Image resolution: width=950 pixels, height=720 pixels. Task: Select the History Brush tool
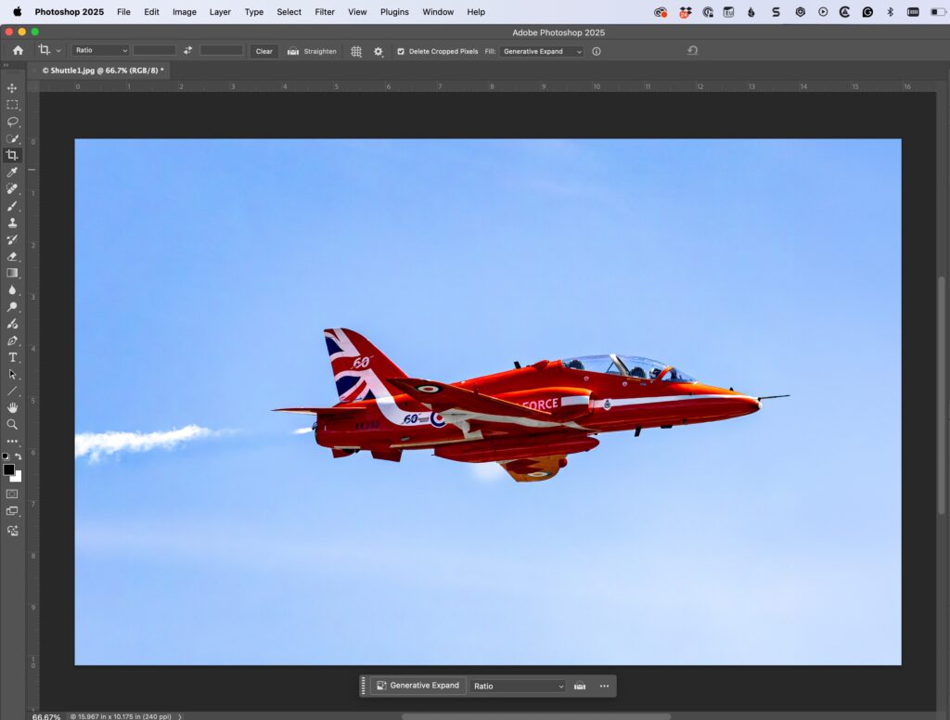(x=12, y=240)
